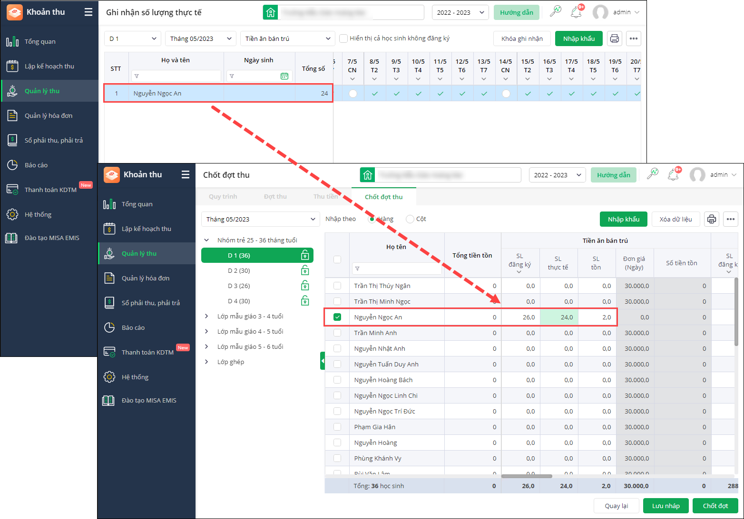This screenshot has height=519, width=744.
Task: Switch to the Quy trình tab
Action: click(223, 197)
